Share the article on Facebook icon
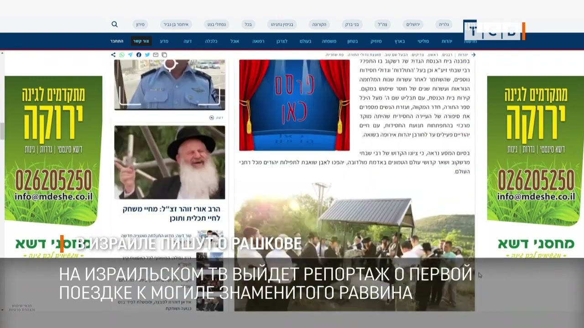Image resolution: width=584 pixels, height=328 pixels. (x=139, y=55)
